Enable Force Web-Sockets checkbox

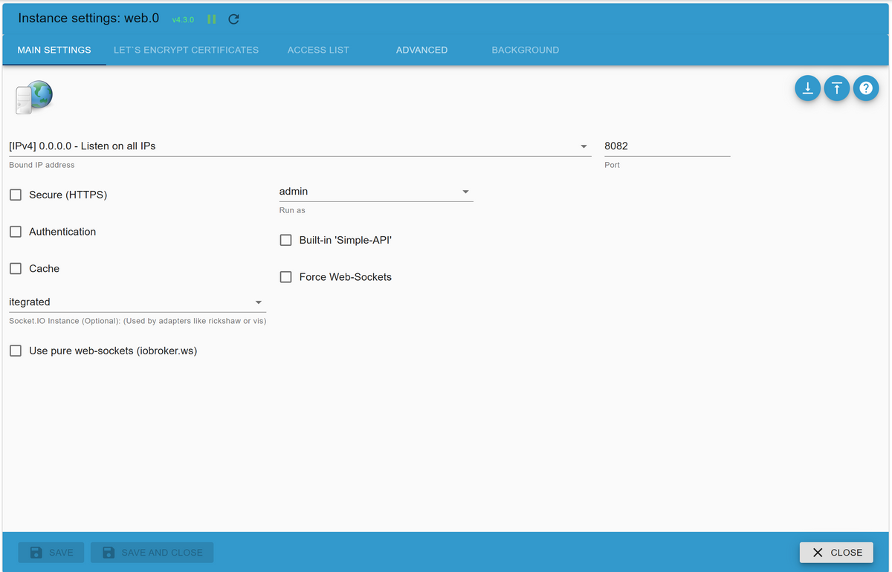click(285, 277)
